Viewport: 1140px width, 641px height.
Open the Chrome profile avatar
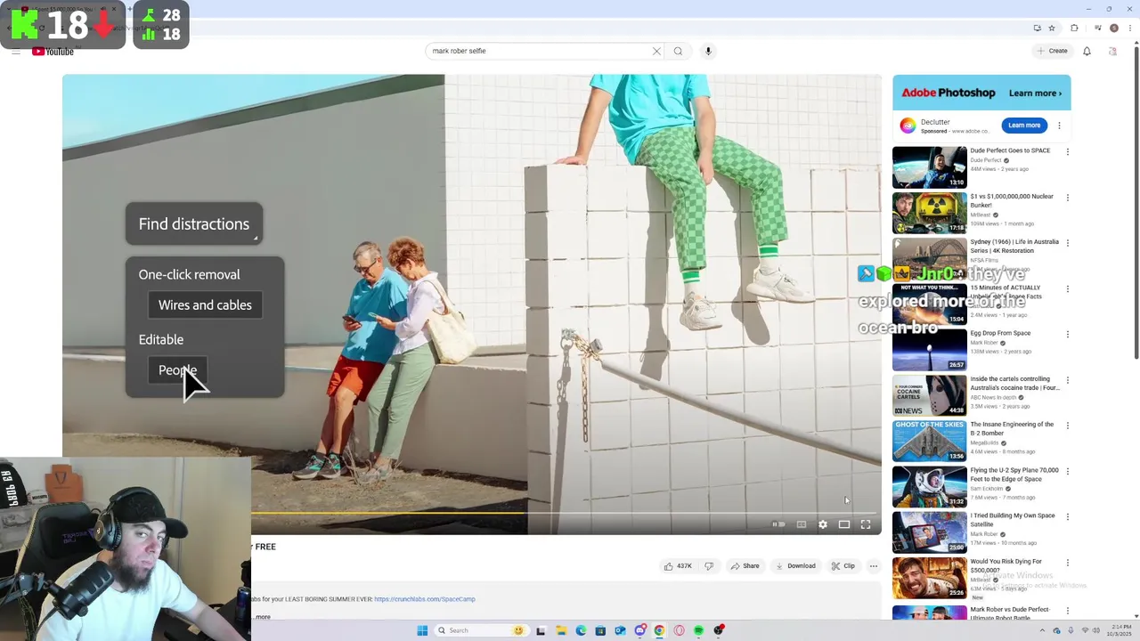coord(1114,28)
